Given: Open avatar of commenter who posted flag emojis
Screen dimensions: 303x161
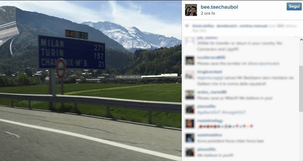Looking at the screenshot, I should (190, 123).
